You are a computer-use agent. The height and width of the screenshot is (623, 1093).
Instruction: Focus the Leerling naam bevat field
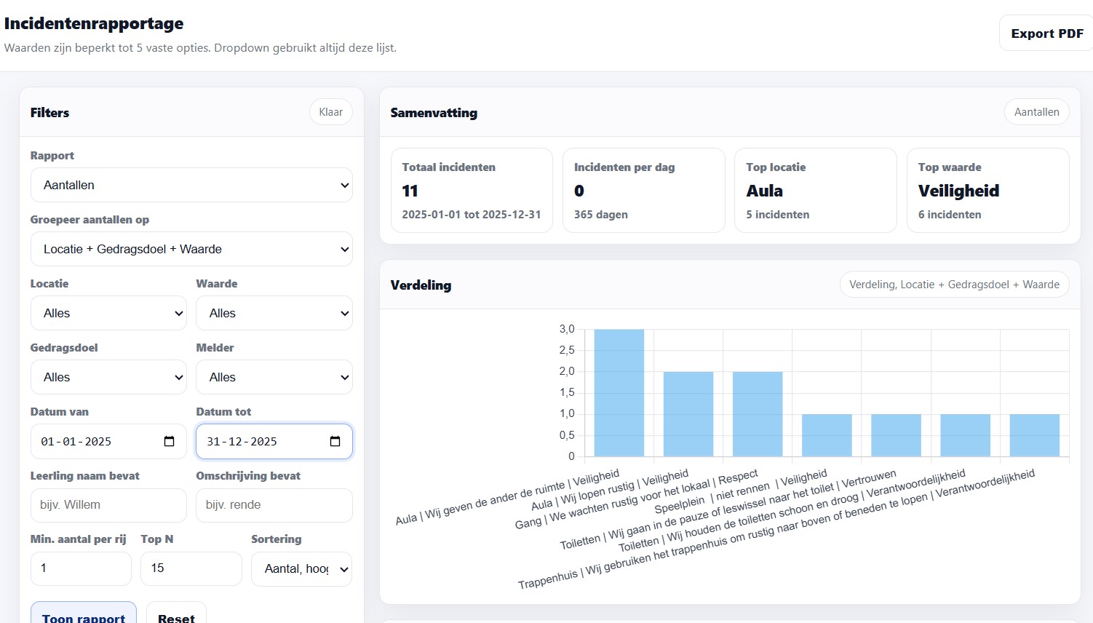[x=108, y=505]
